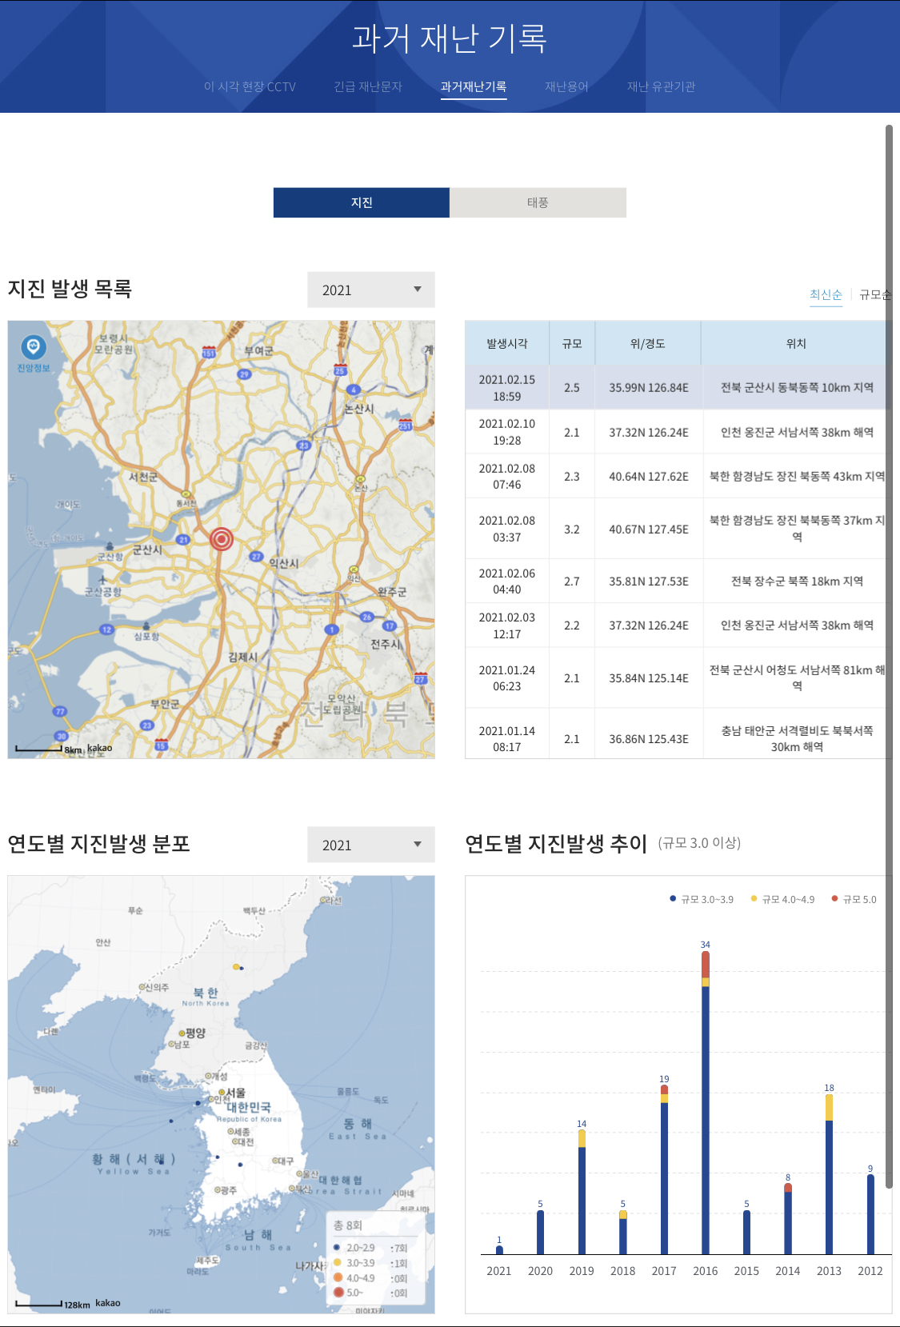Click the 2017 bar in trend chart
The height and width of the screenshot is (1327, 900).
pyautogui.click(x=664, y=1169)
